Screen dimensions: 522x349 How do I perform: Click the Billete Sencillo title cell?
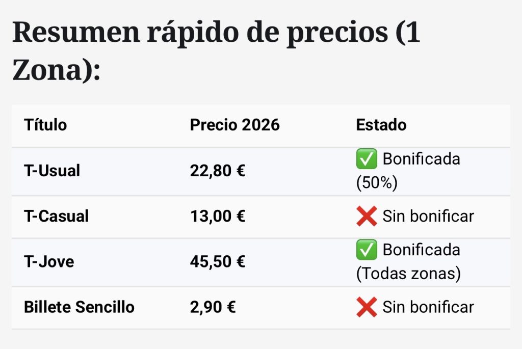pos(79,307)
